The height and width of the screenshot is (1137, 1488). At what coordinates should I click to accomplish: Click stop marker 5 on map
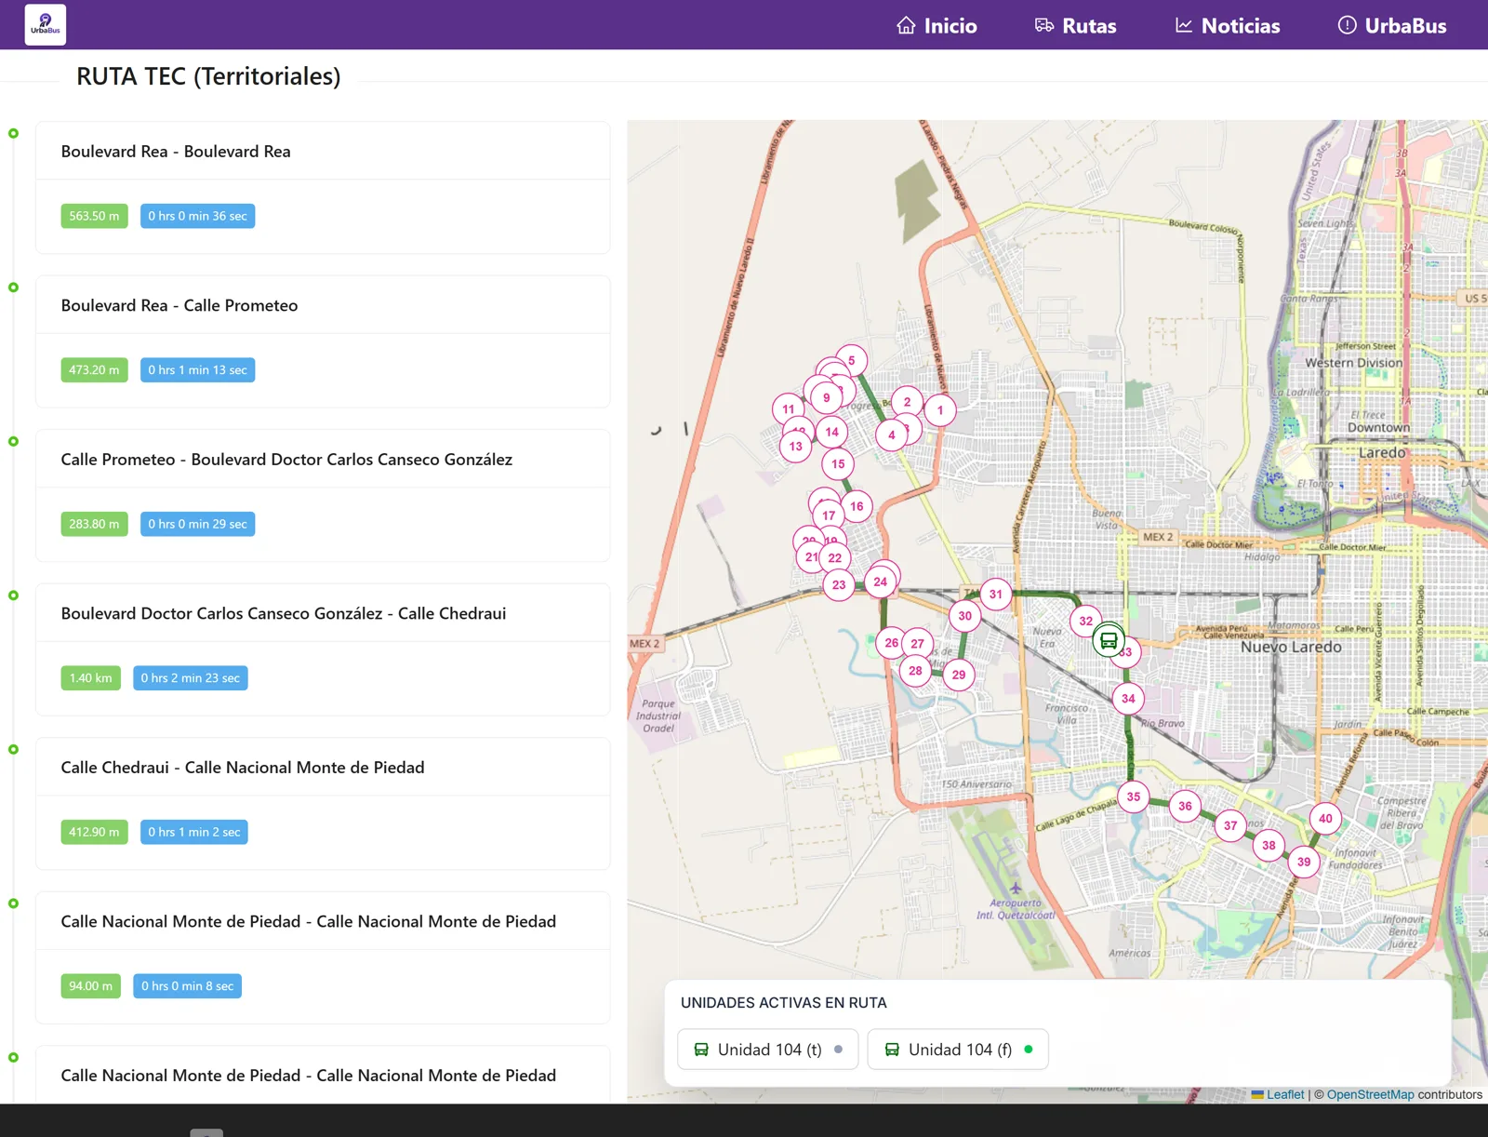pos(851,361)
